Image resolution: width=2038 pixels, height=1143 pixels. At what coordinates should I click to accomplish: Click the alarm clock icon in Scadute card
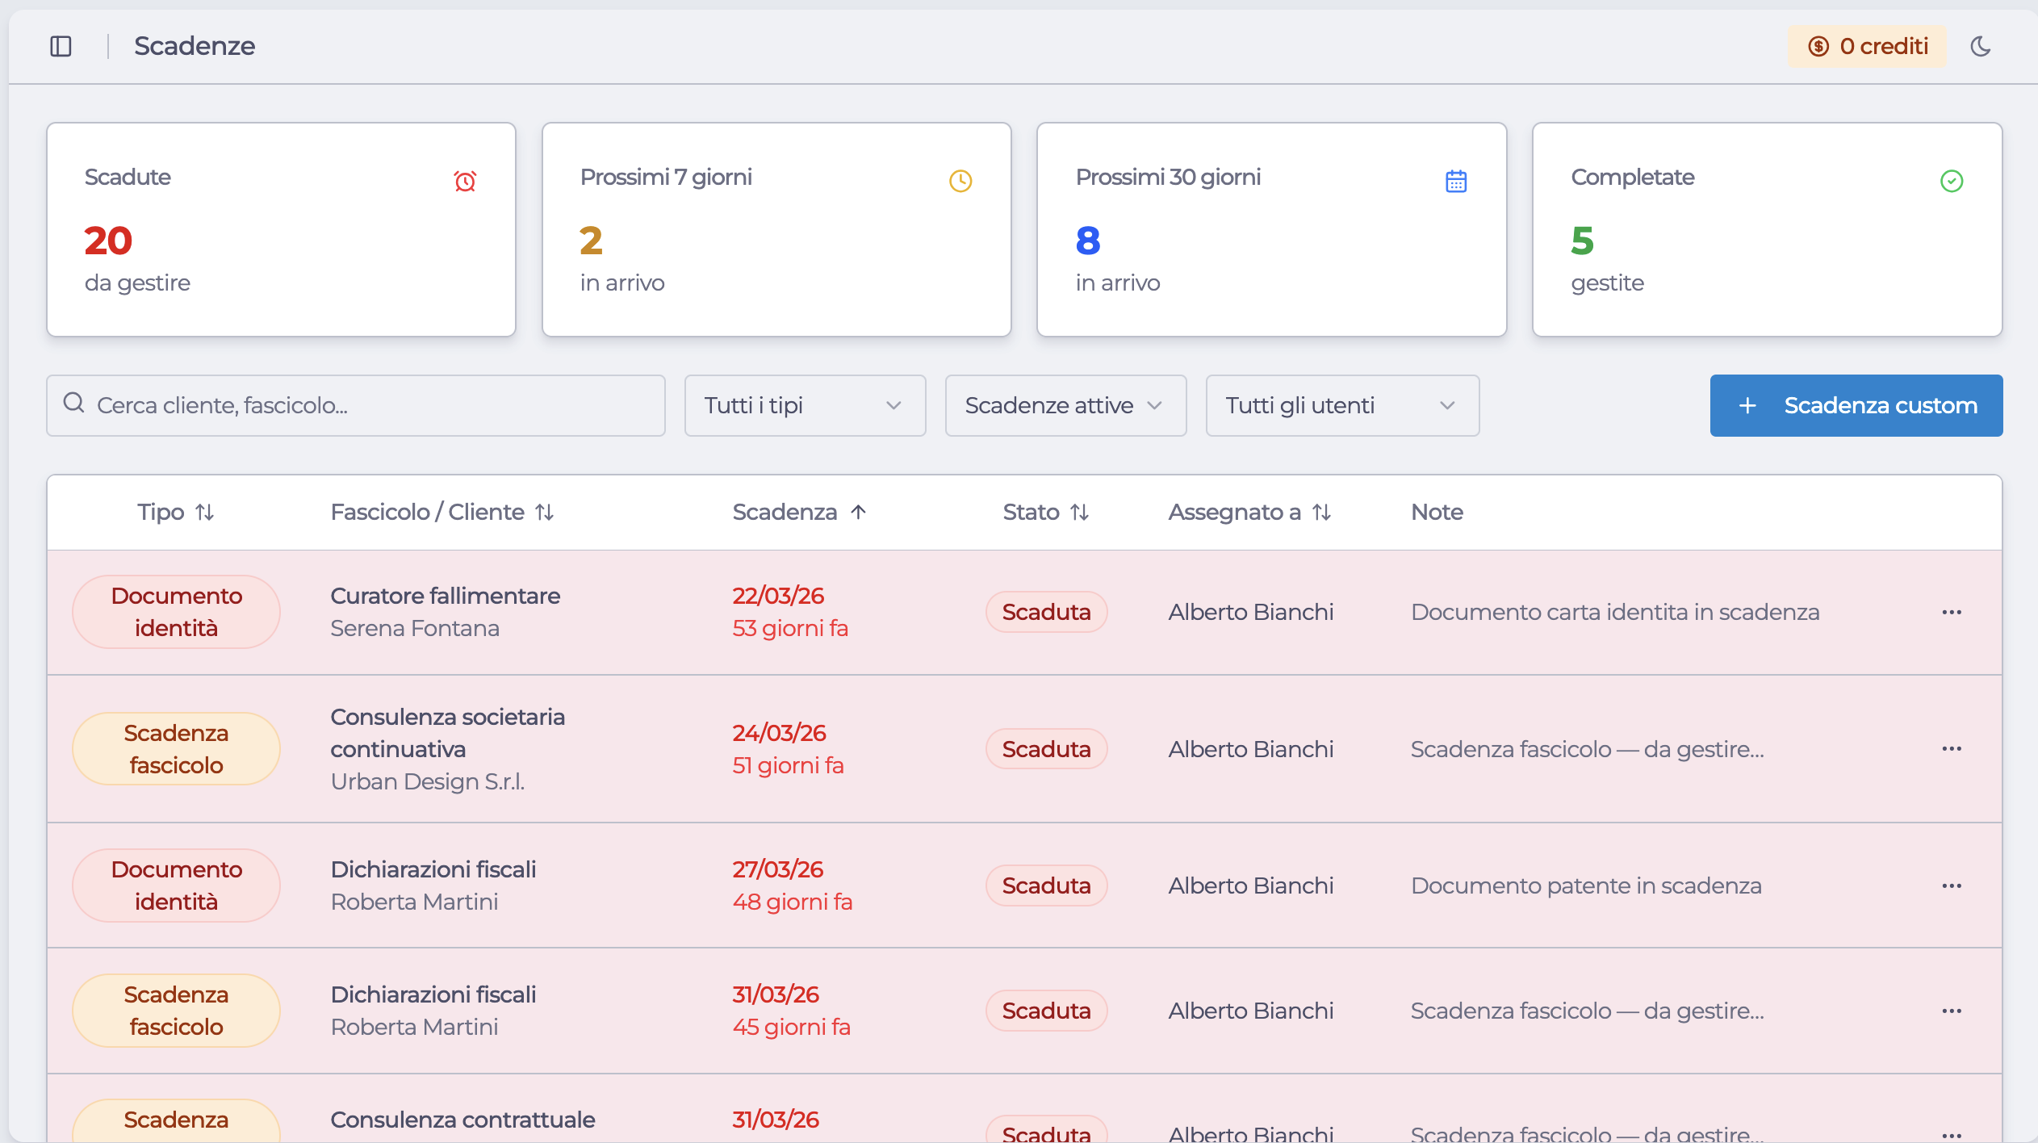coord(465,181)
